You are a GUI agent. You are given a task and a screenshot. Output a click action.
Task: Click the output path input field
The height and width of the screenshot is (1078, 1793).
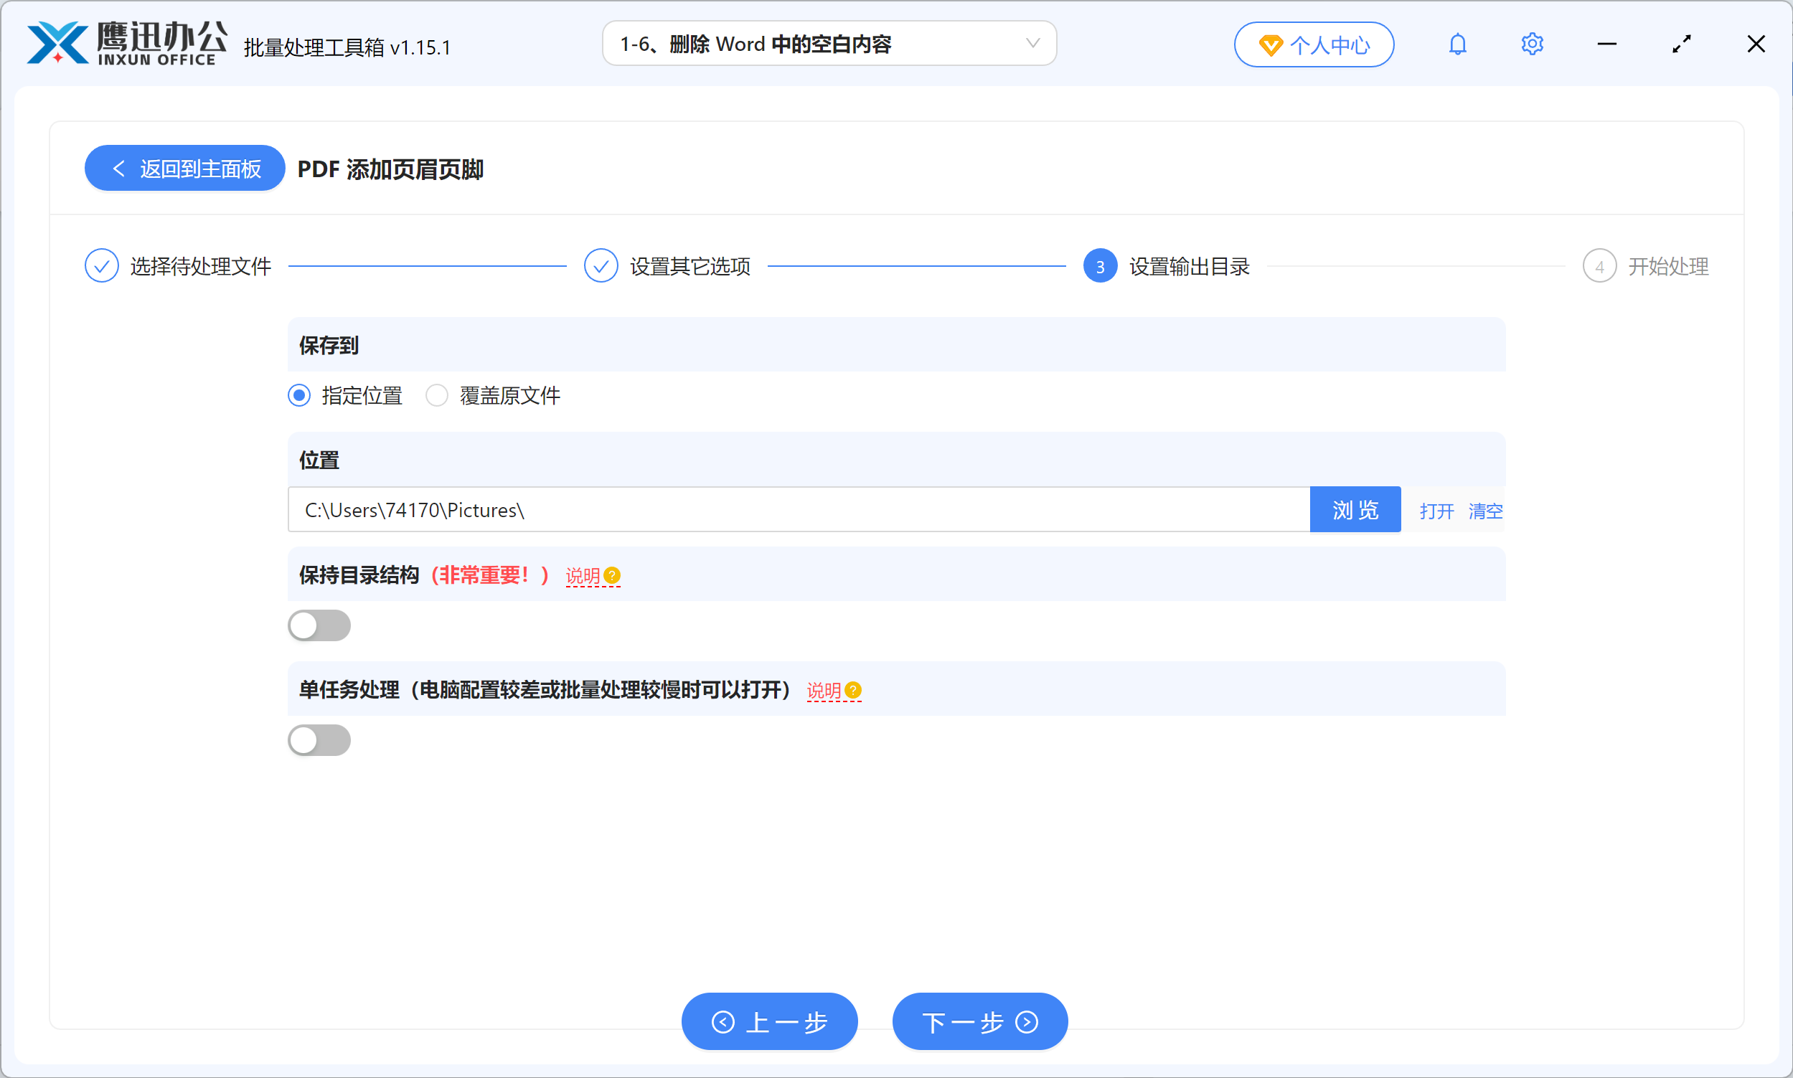(x=799, y=509)
